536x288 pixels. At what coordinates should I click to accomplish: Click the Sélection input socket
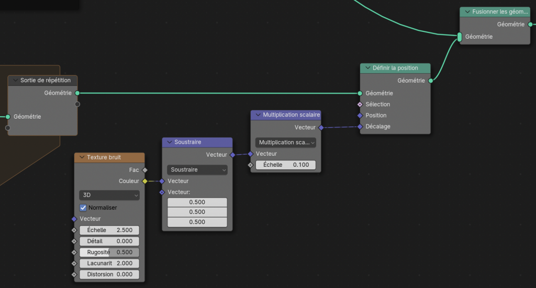tap(360, 105)
